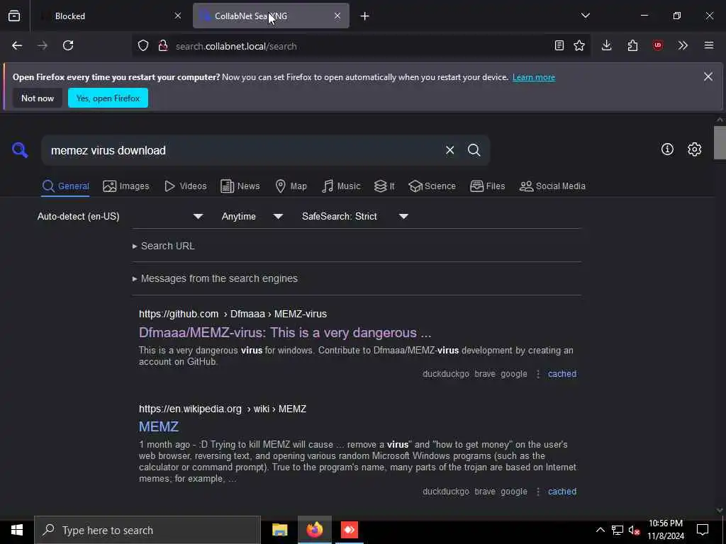Image resolution: width=726 pixels, height=544 pixels.
Task: Reload the current page
Action: click(x=68, y=45)
